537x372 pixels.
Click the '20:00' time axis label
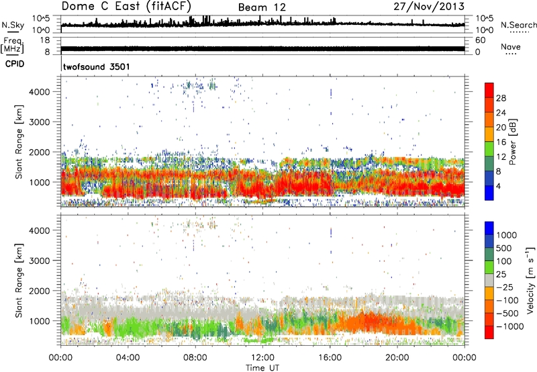pos(397,358)
